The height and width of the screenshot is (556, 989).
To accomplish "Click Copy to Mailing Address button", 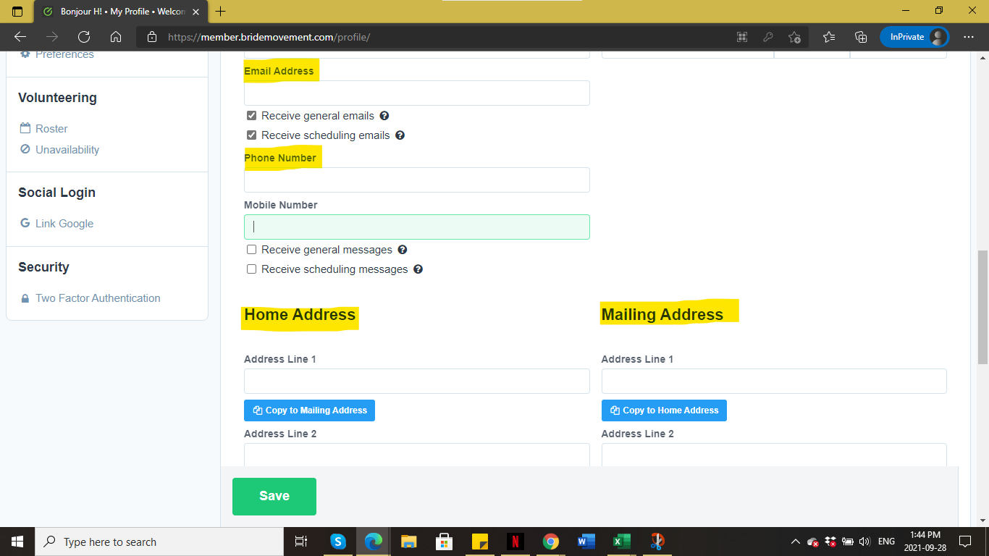I will coord(309,410).
